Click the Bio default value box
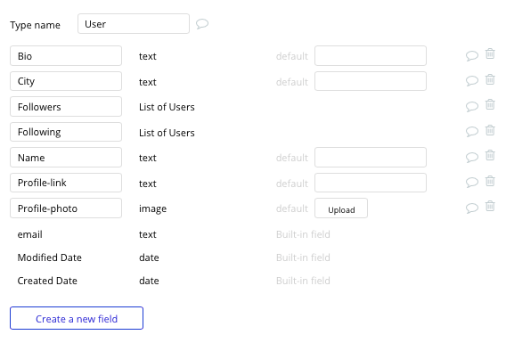Image resolution: width=506 pixels, height=343 pixels. (371, 55)
